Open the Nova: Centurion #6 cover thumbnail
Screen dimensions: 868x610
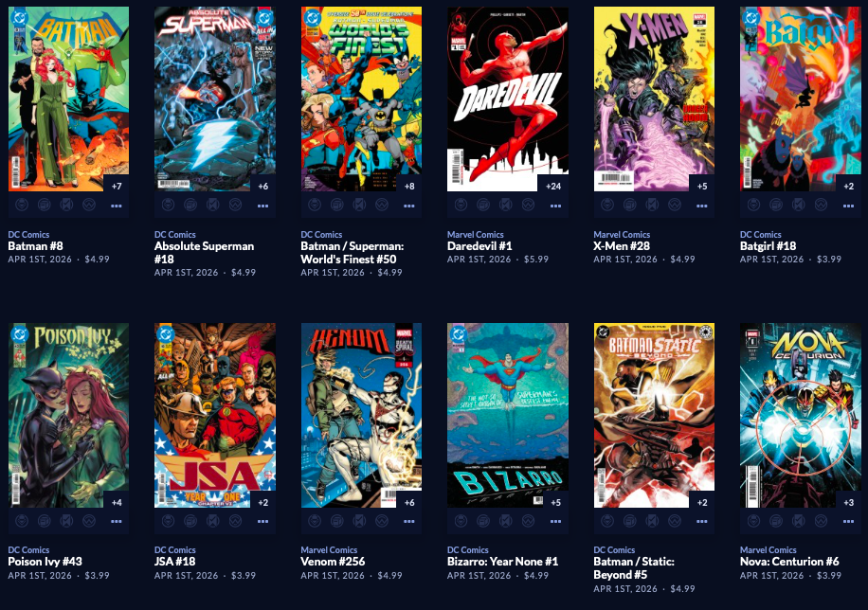(x=801, y=415)
